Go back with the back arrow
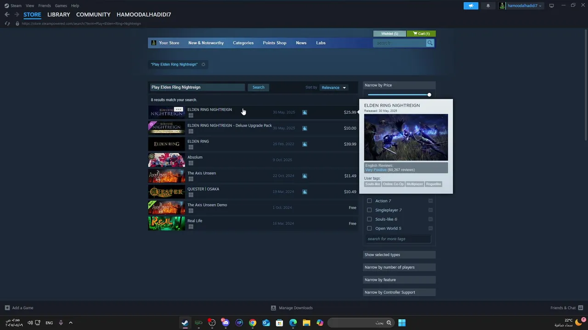588x330 pixels. tap(7, 15)
